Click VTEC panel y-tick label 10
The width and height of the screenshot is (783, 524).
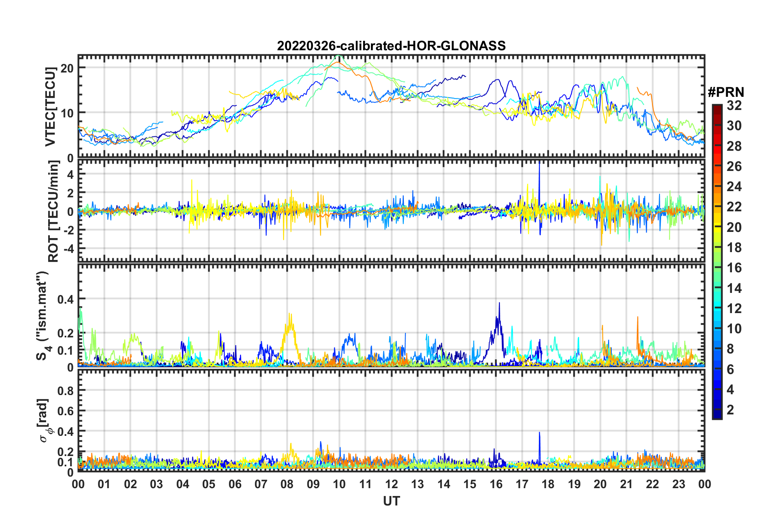[67, 113]
